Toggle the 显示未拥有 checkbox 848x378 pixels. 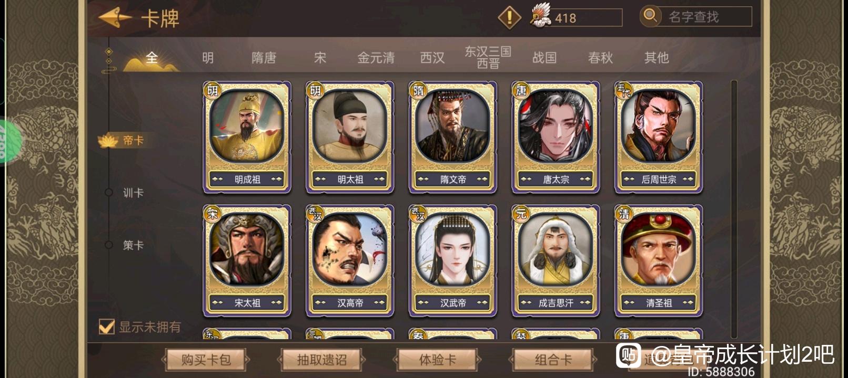click(x=107, y=327)
